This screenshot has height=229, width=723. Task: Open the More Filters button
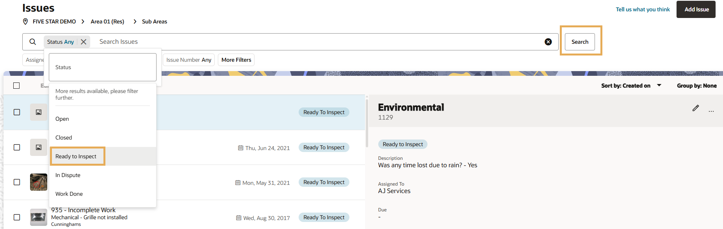pyautogui.click(x=236, y=60)
